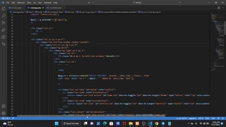
Task: Open Microsoft Edge from the taskbar
Action: (105, 123)
